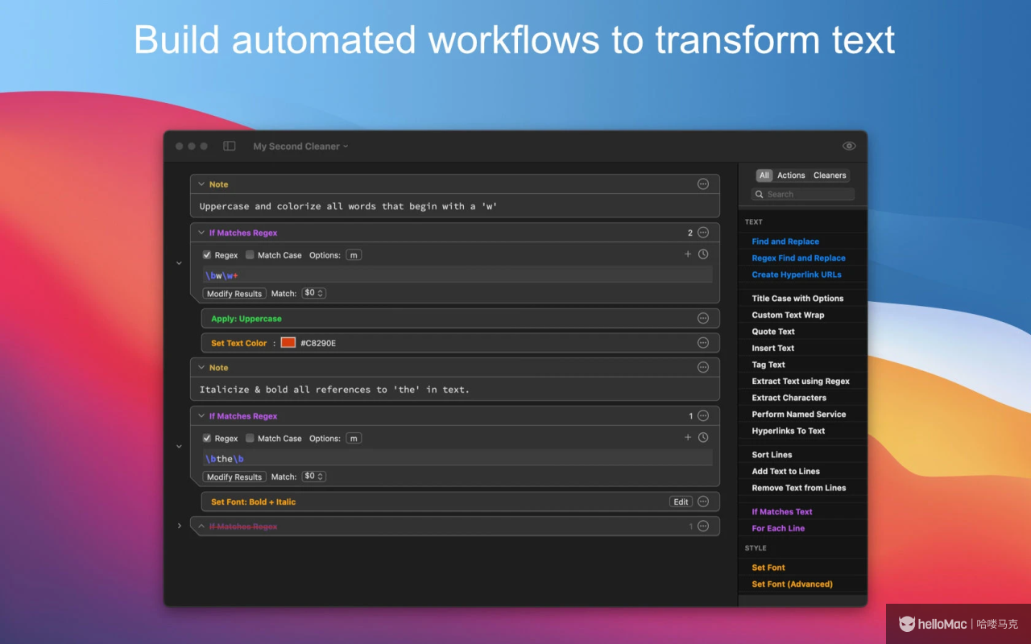The width and height of the screenshot is (1031, 644).
Task: Select Create Hyperlink URLs action
Action: pyautogui.click(x=797, y=275)
